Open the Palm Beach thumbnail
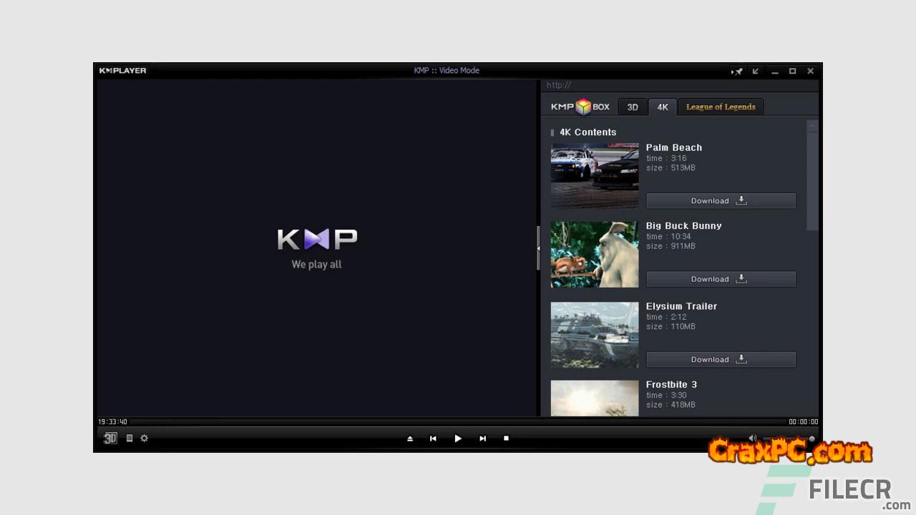Viewport: 916px width, 515px height. [595, 175]
